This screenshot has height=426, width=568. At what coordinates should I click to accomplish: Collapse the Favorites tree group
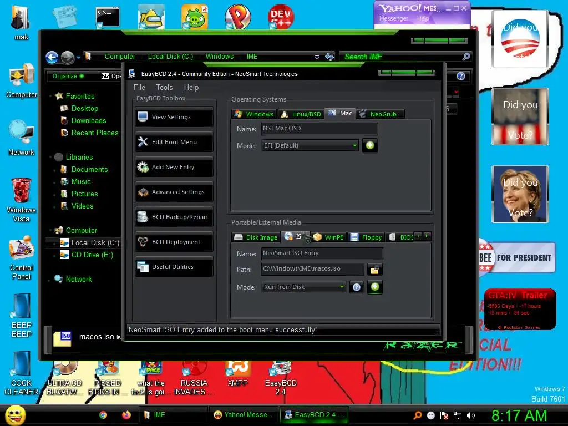[50, 97]
